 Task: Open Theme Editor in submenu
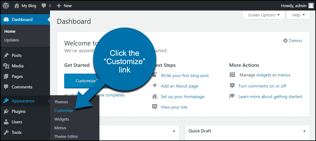66,137
